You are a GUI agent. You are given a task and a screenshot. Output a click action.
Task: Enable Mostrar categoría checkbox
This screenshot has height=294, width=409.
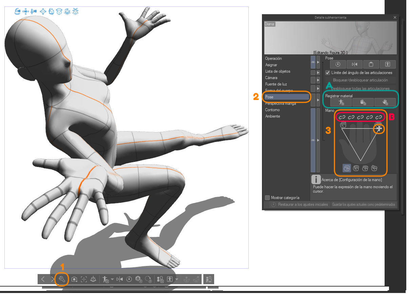(x=268, y=198)
